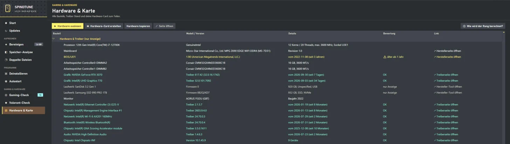The image size is (510, 144).
Task: Click the 1,6 GB badge beside Bereinigen
Action: (x=39, y=45)
